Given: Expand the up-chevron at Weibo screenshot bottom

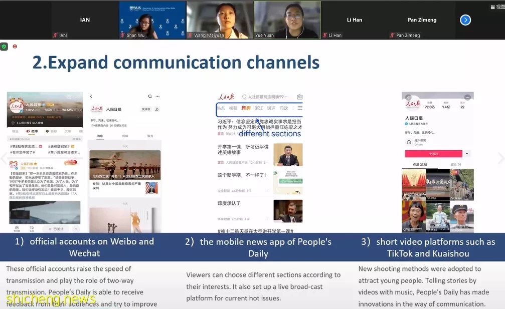Looking at the screenshot, I should [x=76, y=228].
